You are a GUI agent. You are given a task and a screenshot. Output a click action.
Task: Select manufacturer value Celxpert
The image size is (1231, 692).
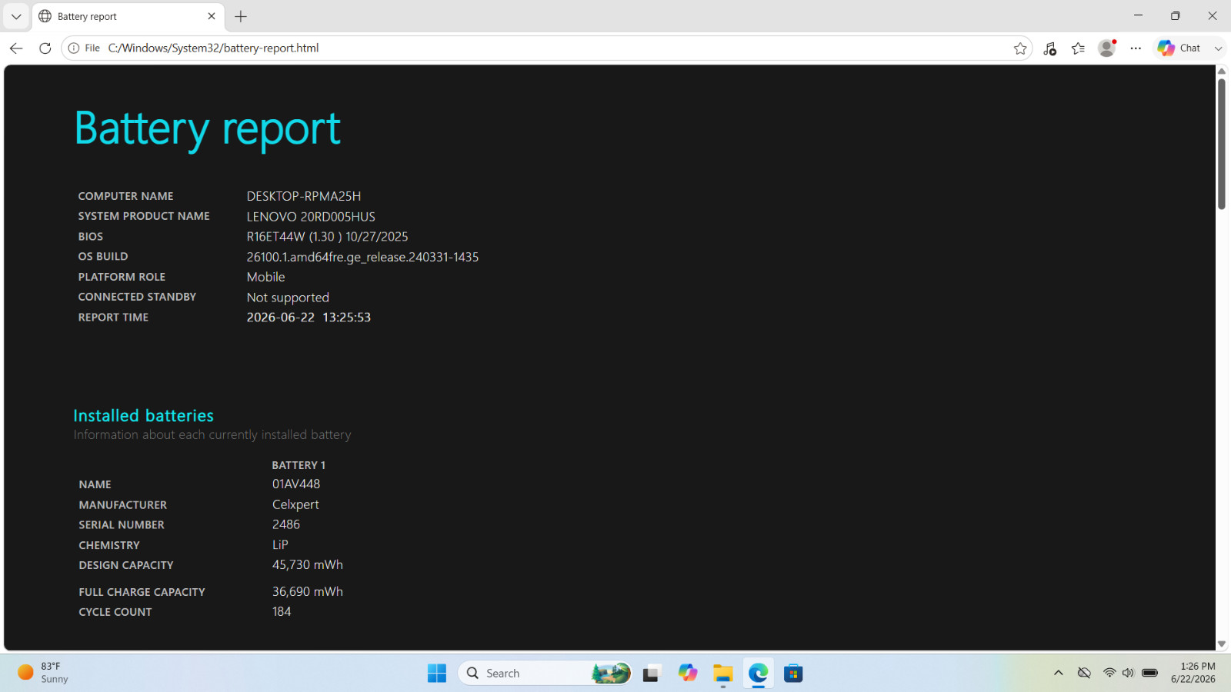coord(295,504)
